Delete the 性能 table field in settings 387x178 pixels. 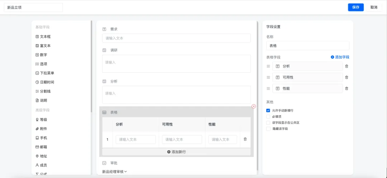(x=347, y=88)
